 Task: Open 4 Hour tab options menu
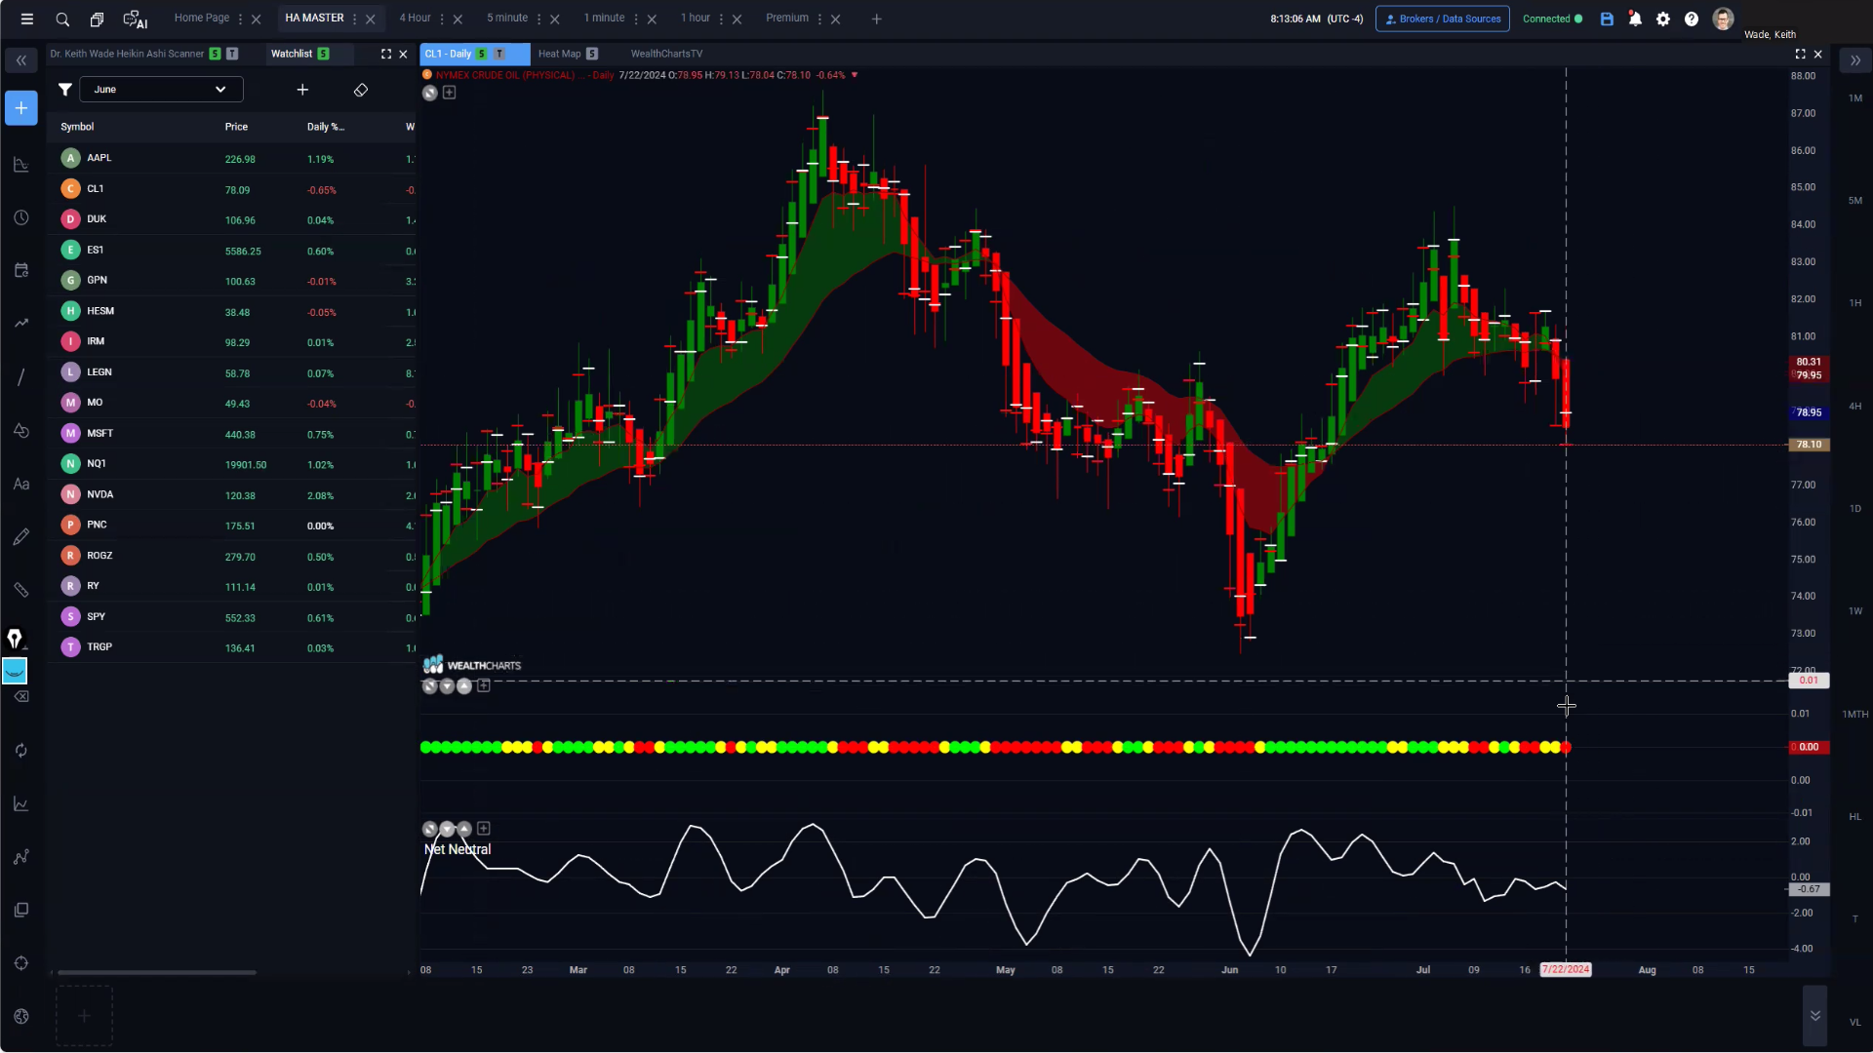pos(442,19)
